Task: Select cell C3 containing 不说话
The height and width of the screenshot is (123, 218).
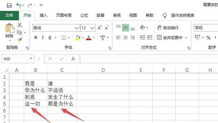Action: tap(62, 90)
